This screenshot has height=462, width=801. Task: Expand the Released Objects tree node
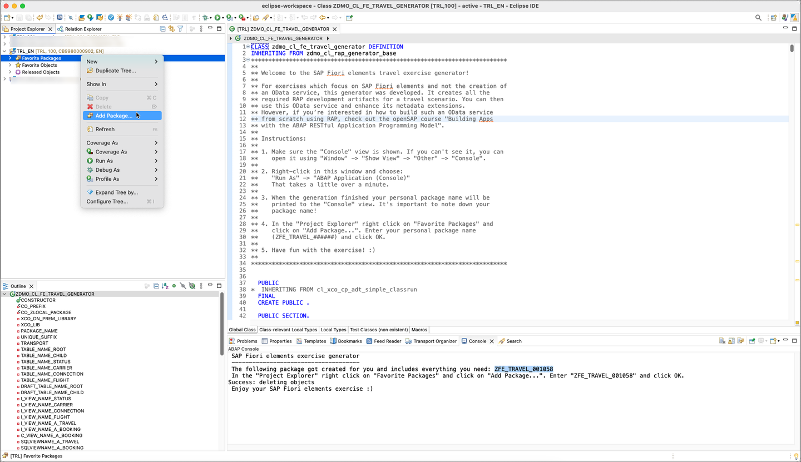(x=10, y=72)
